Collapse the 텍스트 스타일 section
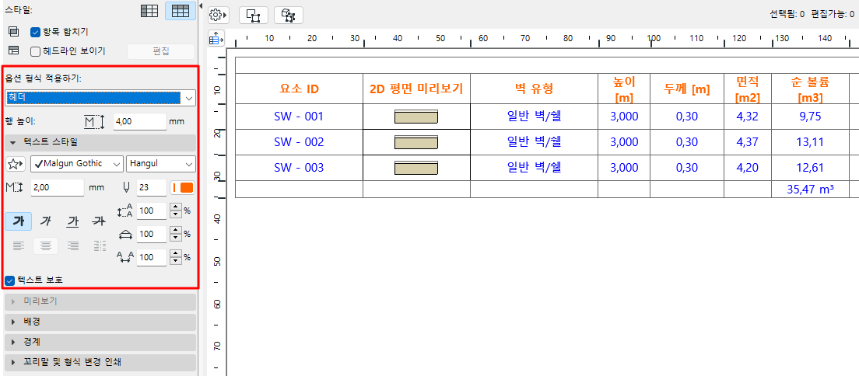This screenshot has width=859, height=376. (x=100, y=143)
